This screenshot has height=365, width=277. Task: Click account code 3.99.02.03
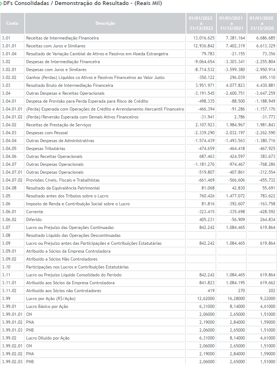[12, 362]
